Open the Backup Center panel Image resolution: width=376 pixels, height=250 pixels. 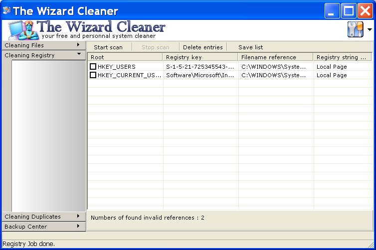click(44, 227)
